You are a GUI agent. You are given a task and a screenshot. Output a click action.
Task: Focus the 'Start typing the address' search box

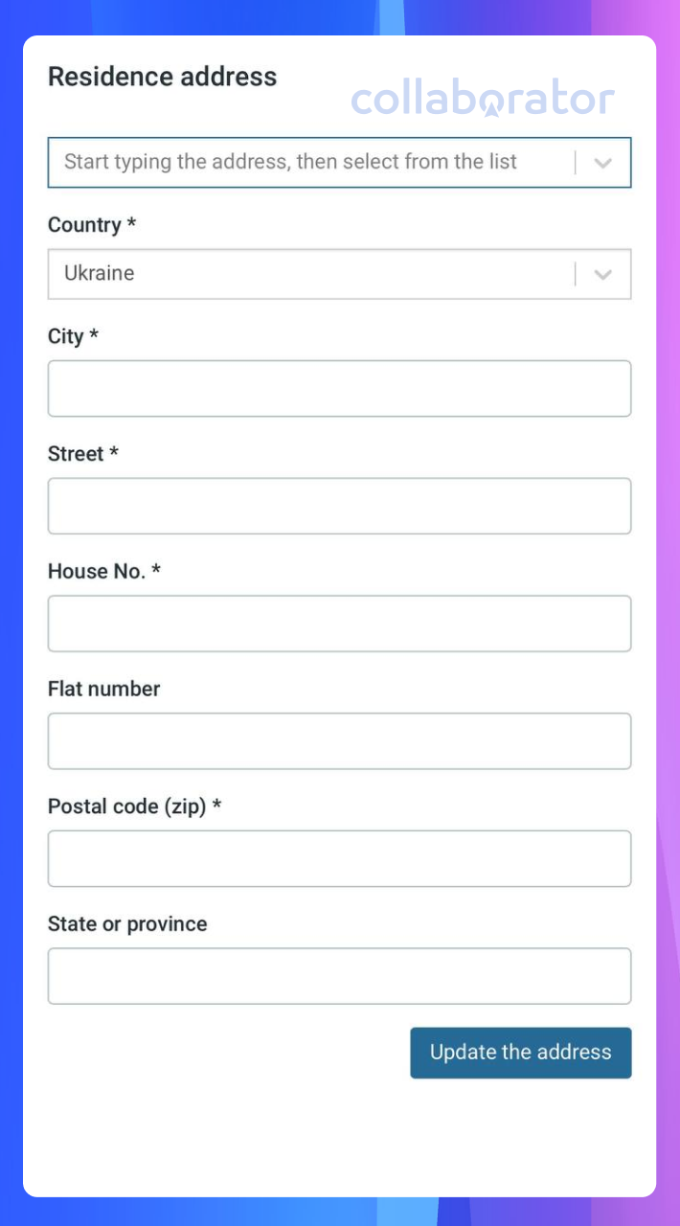point(339,162)
